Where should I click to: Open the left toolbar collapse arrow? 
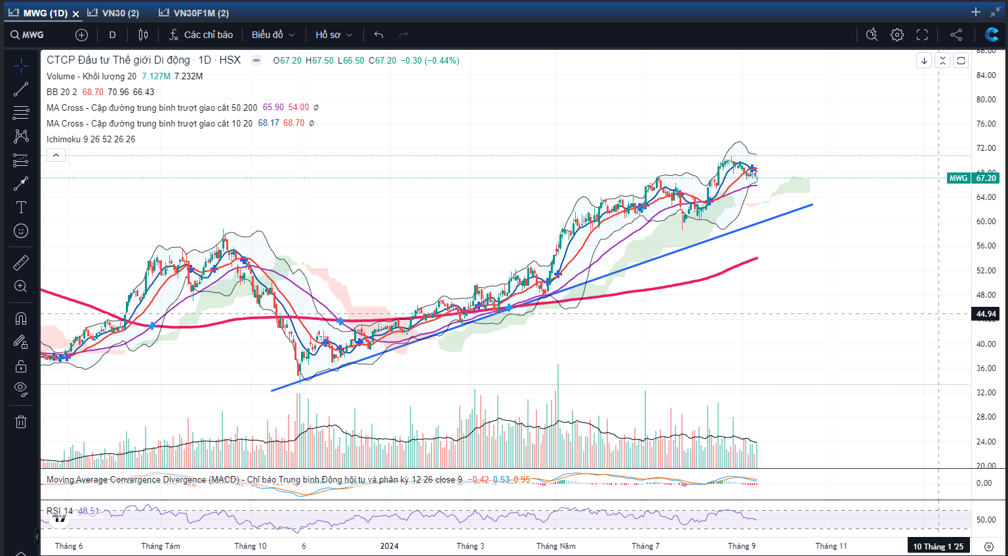(x=37, y=536)
